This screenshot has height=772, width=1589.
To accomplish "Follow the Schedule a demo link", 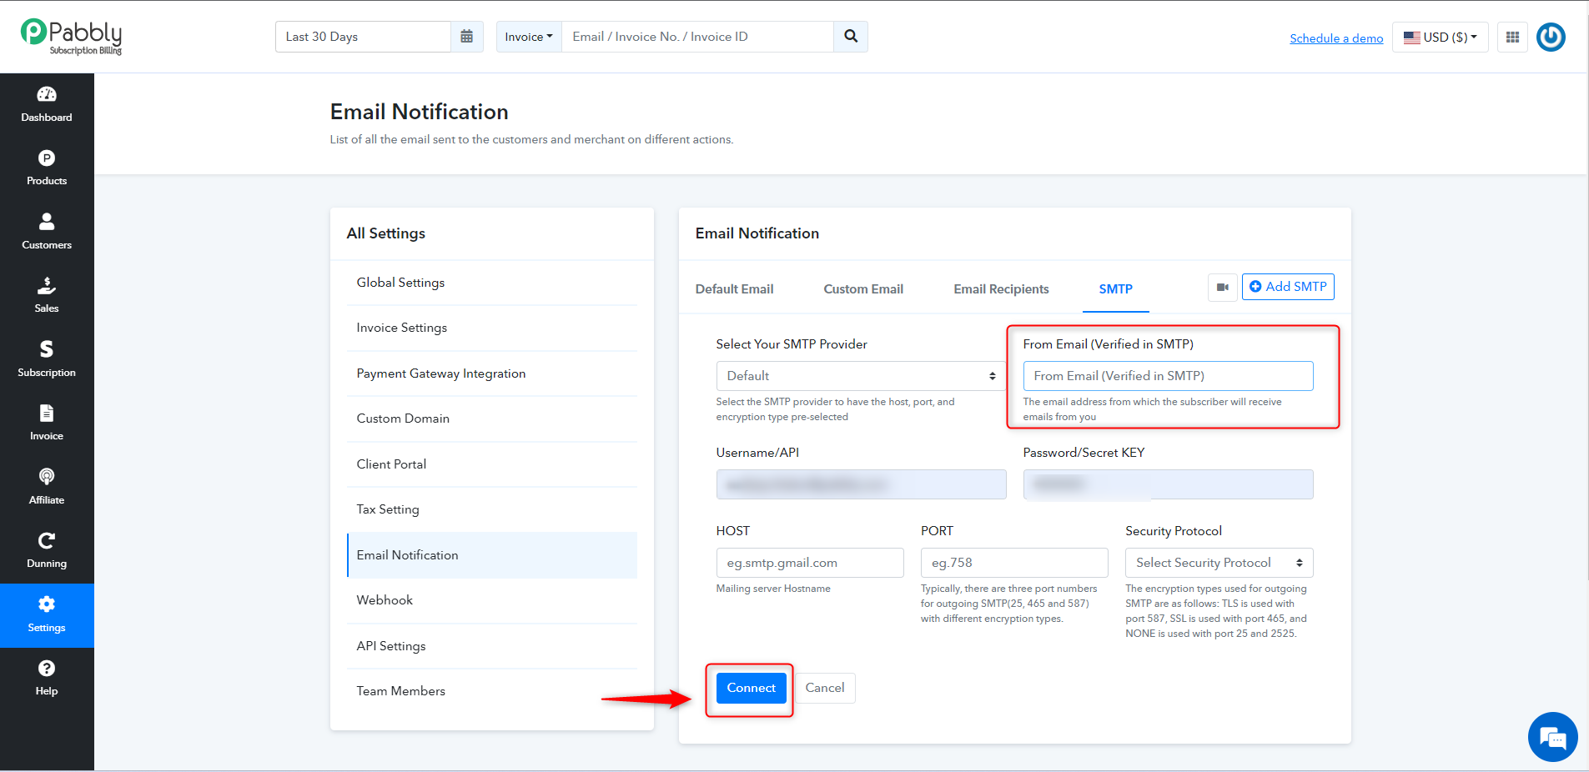I will (x=1336, y=38).
